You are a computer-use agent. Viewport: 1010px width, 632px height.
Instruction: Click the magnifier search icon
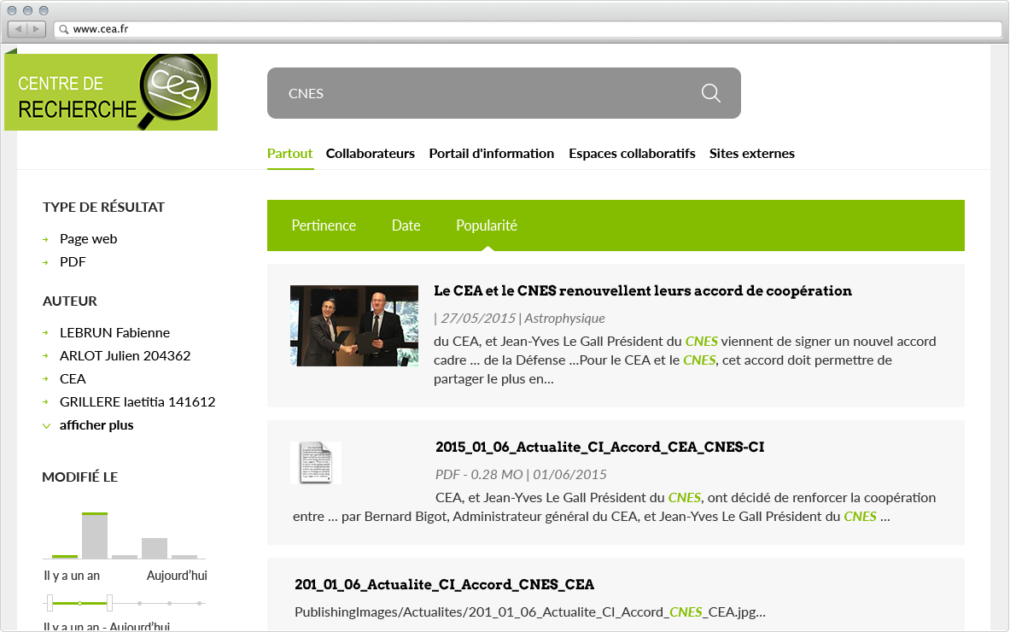(x=710, y=93)
